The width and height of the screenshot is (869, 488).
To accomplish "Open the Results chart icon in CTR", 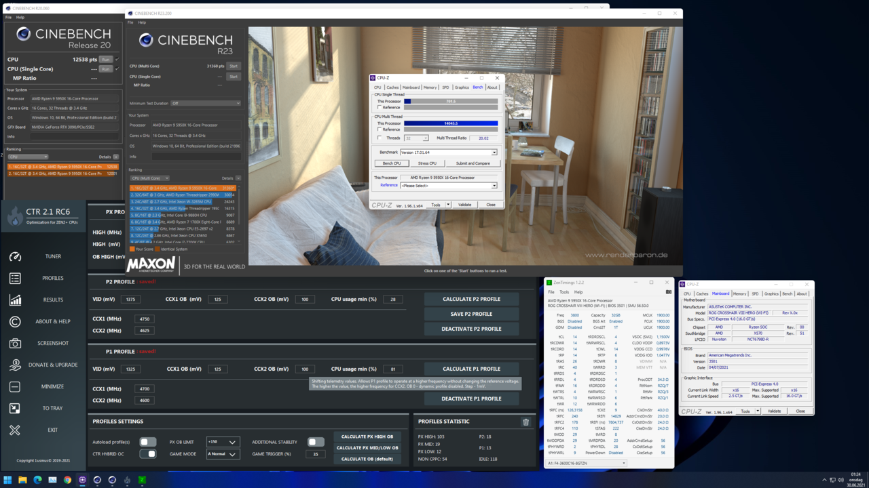I will pyautogui.click(x=15, y=300).
